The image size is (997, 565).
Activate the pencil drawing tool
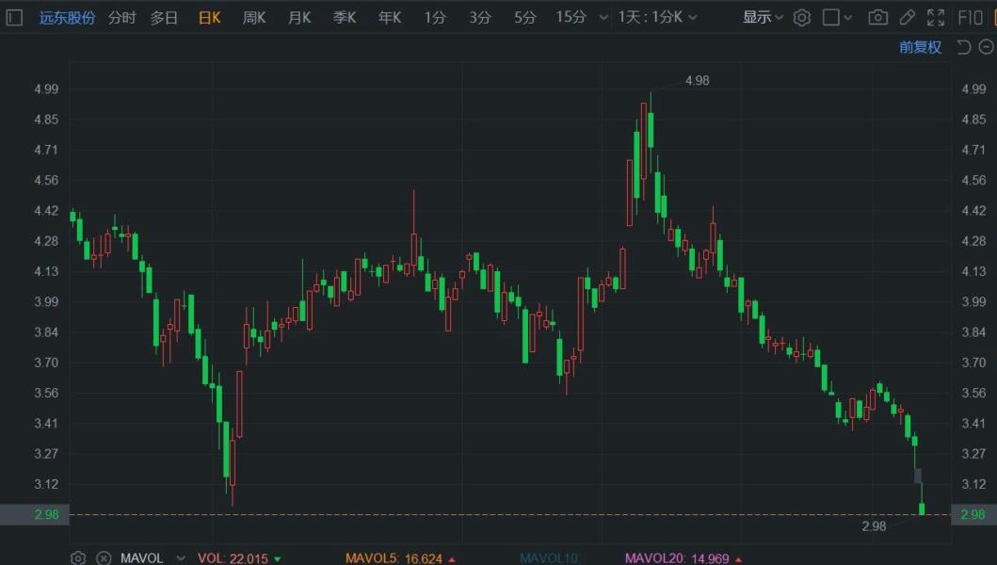908,17
